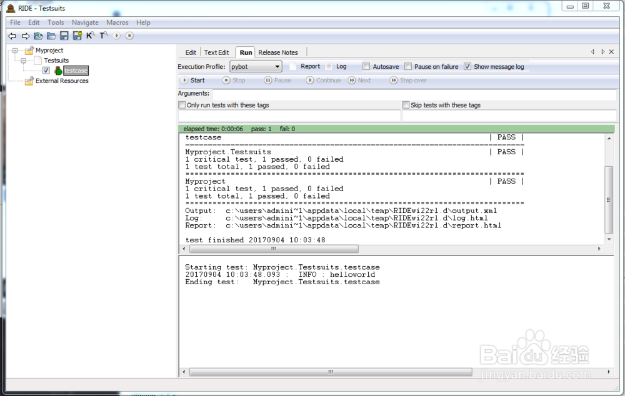Open Search Tests T icon
This screenshot has height=396, width=625.
[104, 36]
